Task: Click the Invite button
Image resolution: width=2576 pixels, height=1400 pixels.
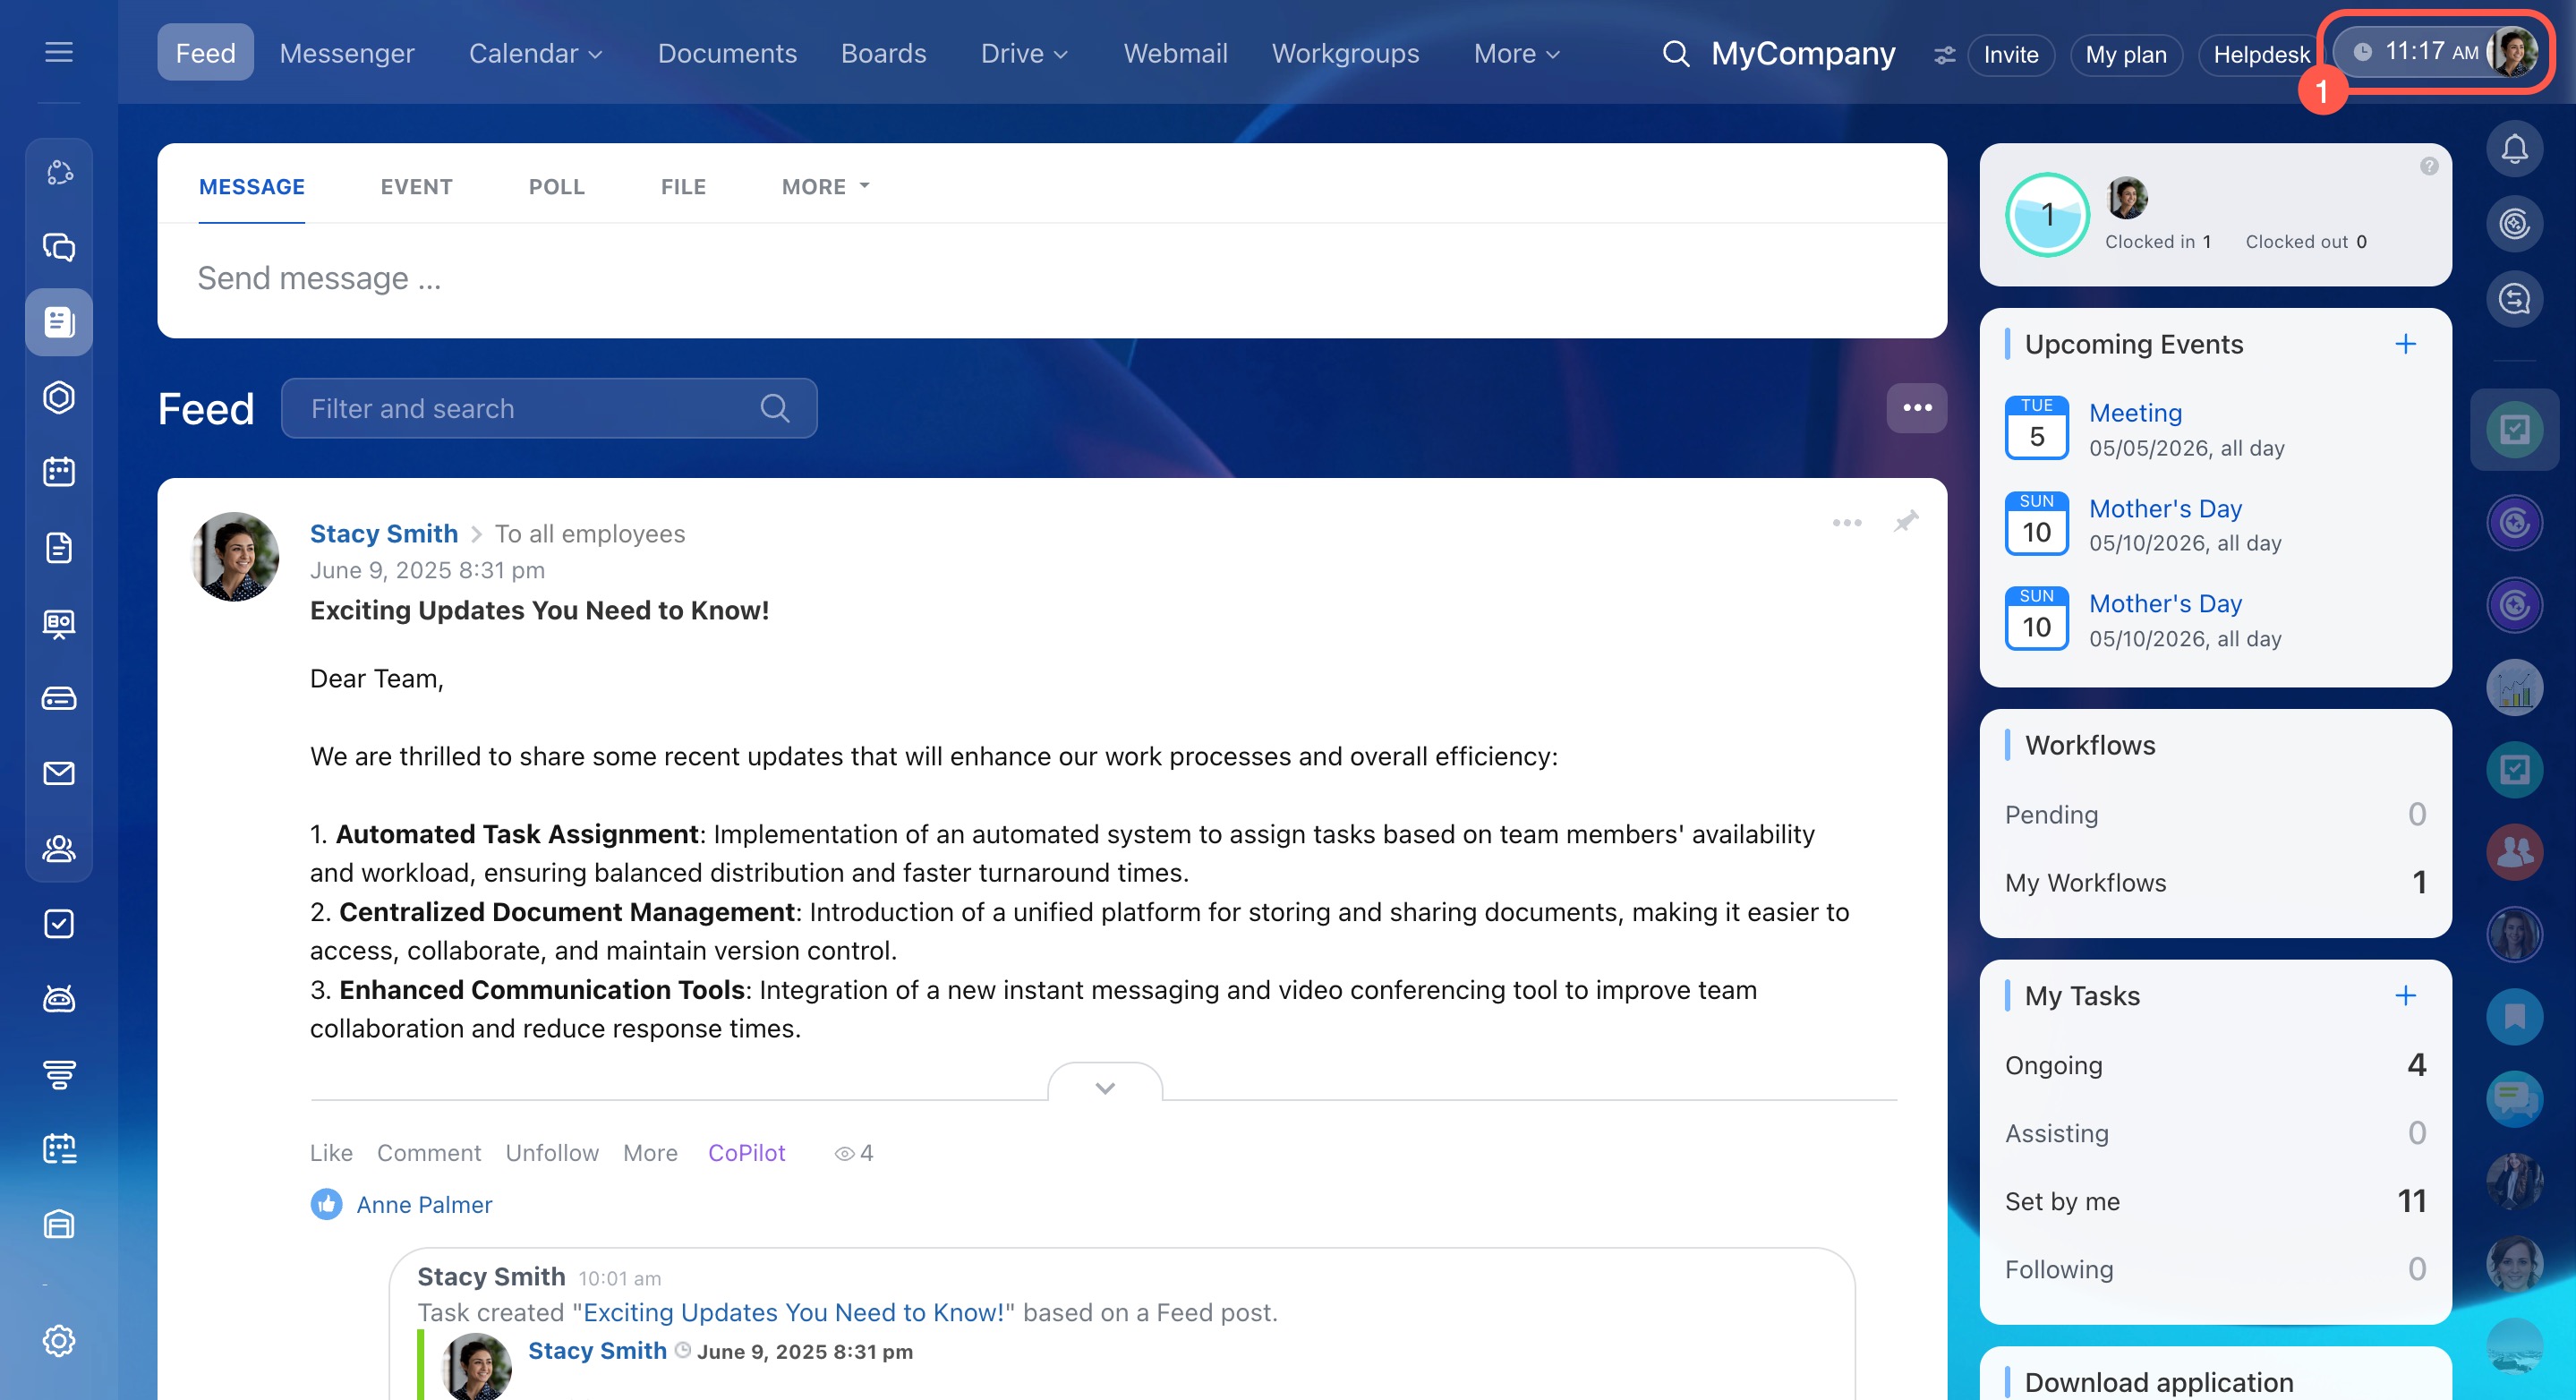Action: coord(2010,54)
